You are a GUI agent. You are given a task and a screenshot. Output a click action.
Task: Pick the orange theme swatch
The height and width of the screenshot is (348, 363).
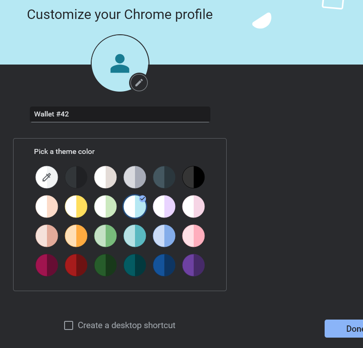click(x=76, y=236)
